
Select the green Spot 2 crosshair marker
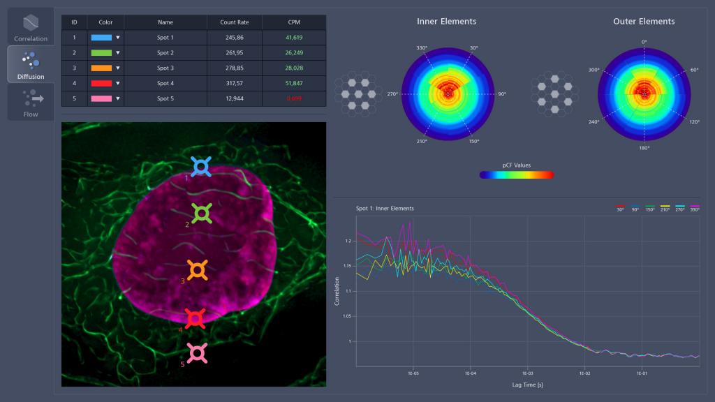point(201,211)
